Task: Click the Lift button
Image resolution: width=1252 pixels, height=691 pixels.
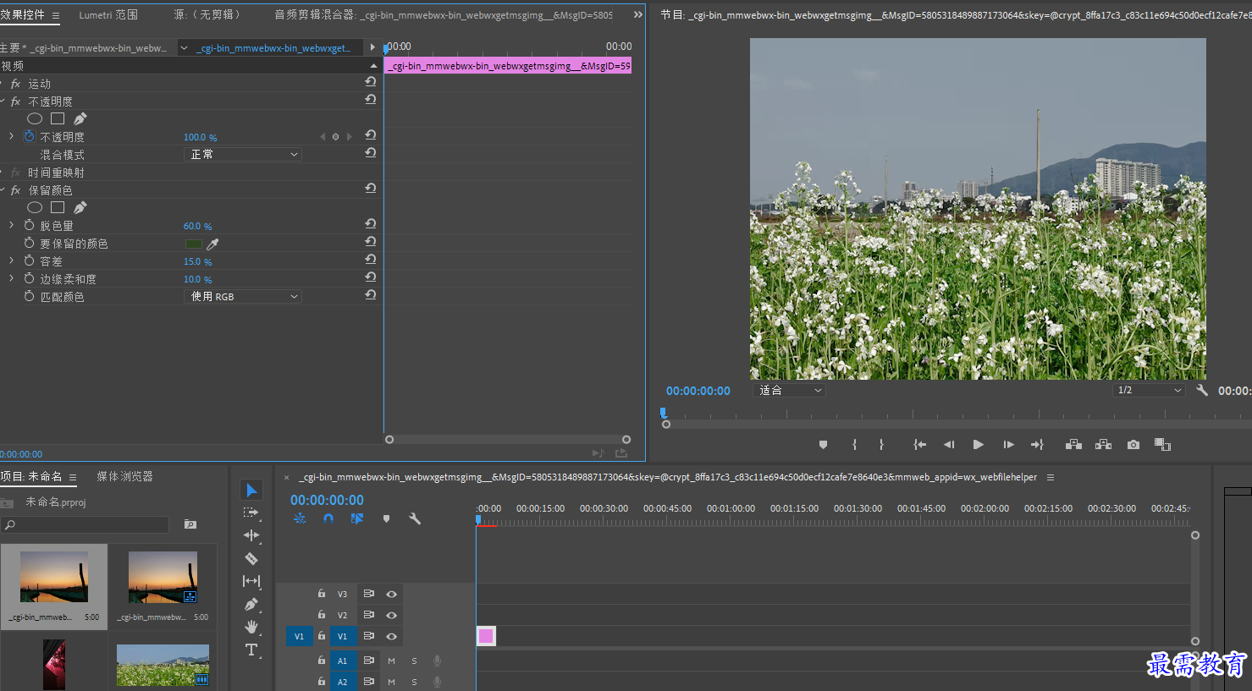Action: 1073,445
